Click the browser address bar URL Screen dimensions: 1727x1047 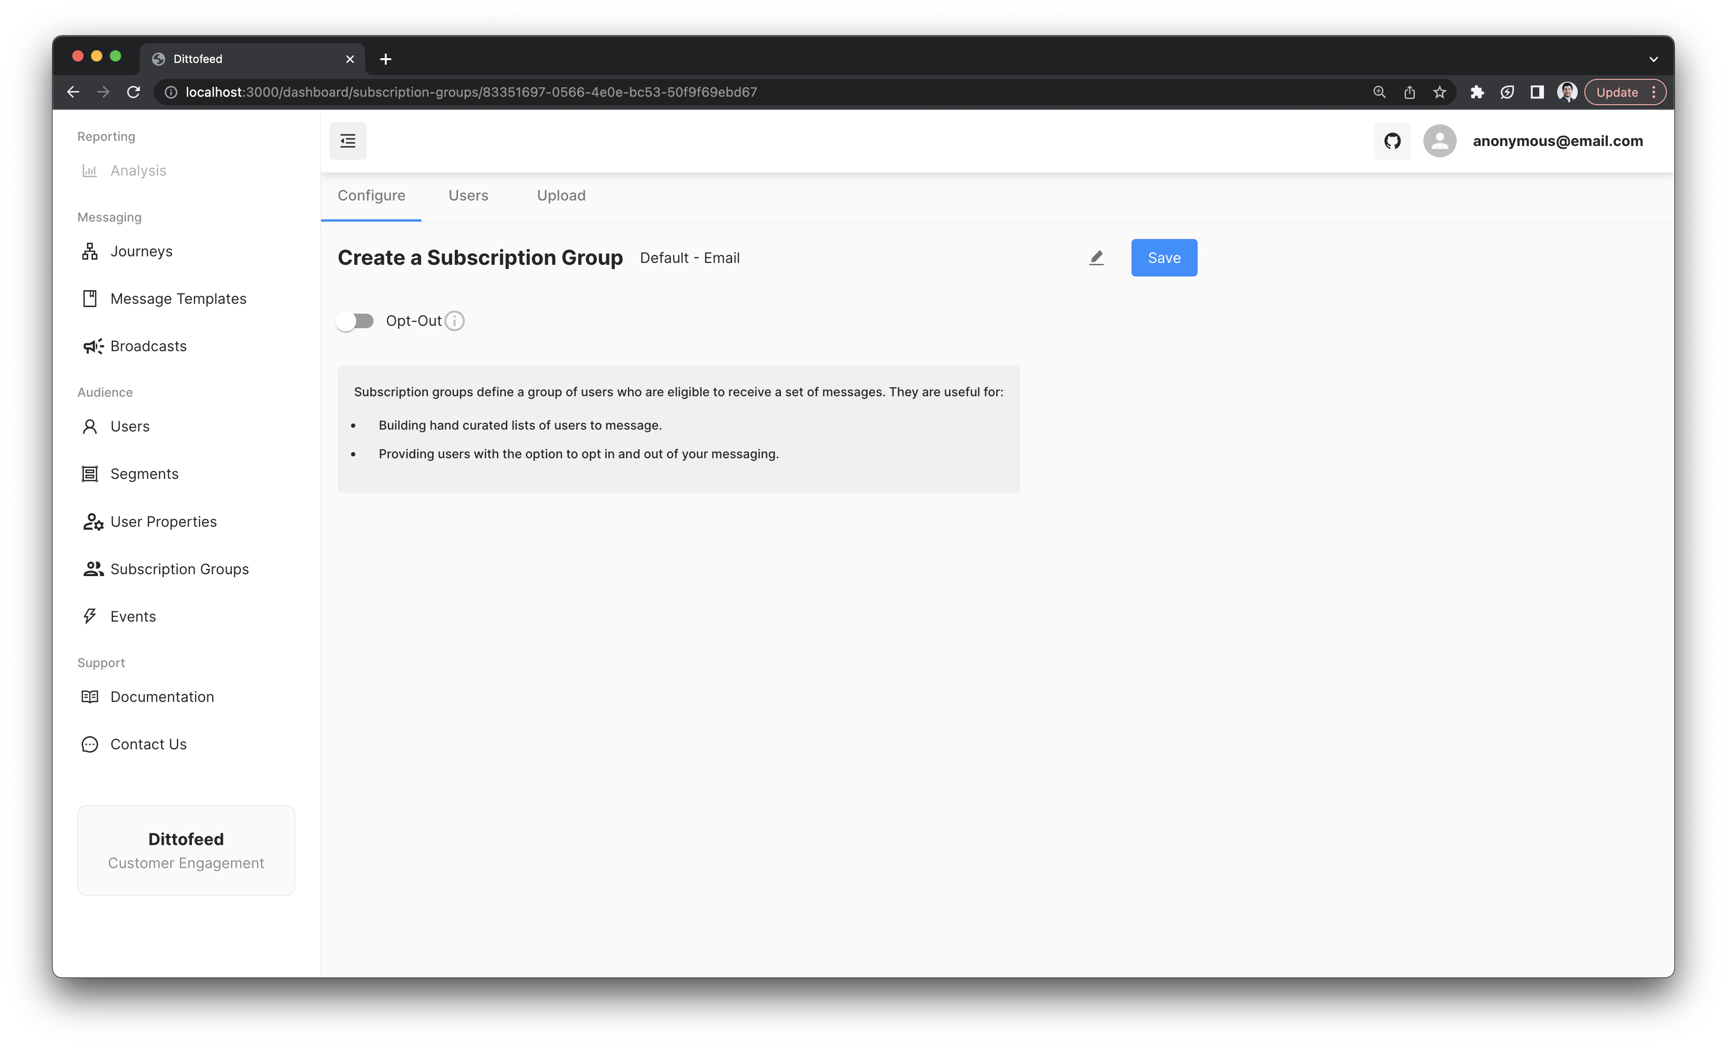(x=470, y=91)
